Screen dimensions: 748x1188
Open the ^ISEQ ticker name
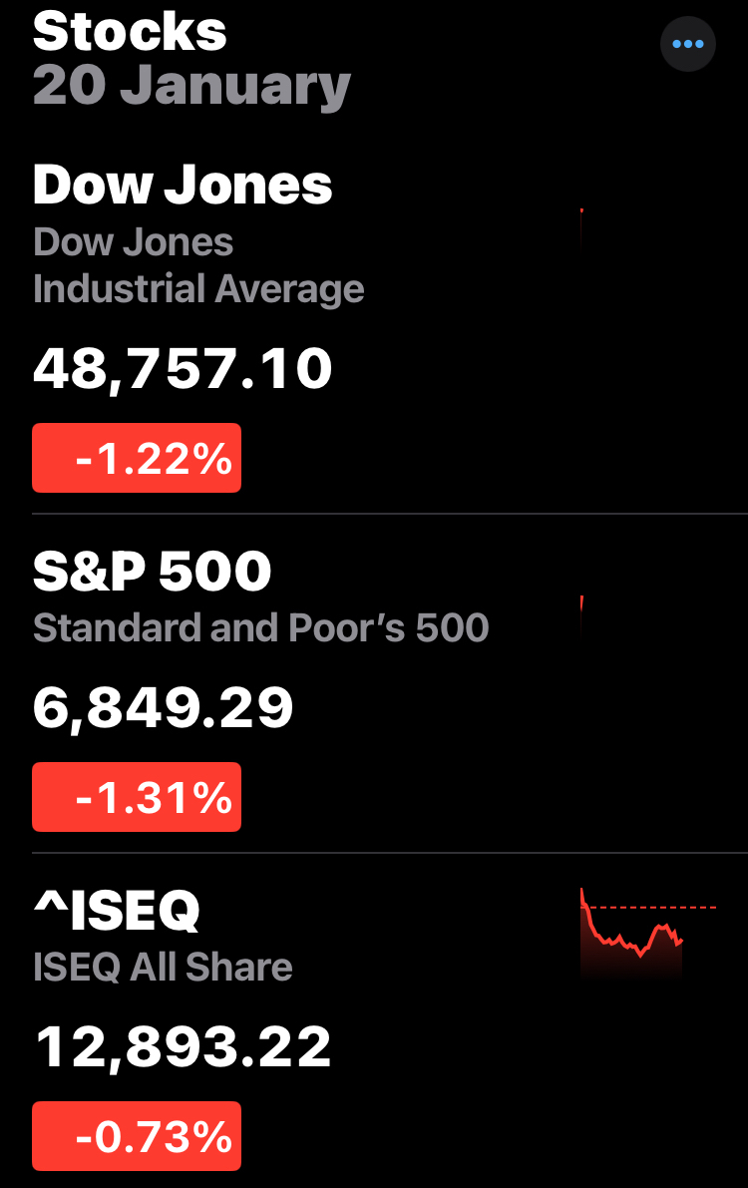117,911
